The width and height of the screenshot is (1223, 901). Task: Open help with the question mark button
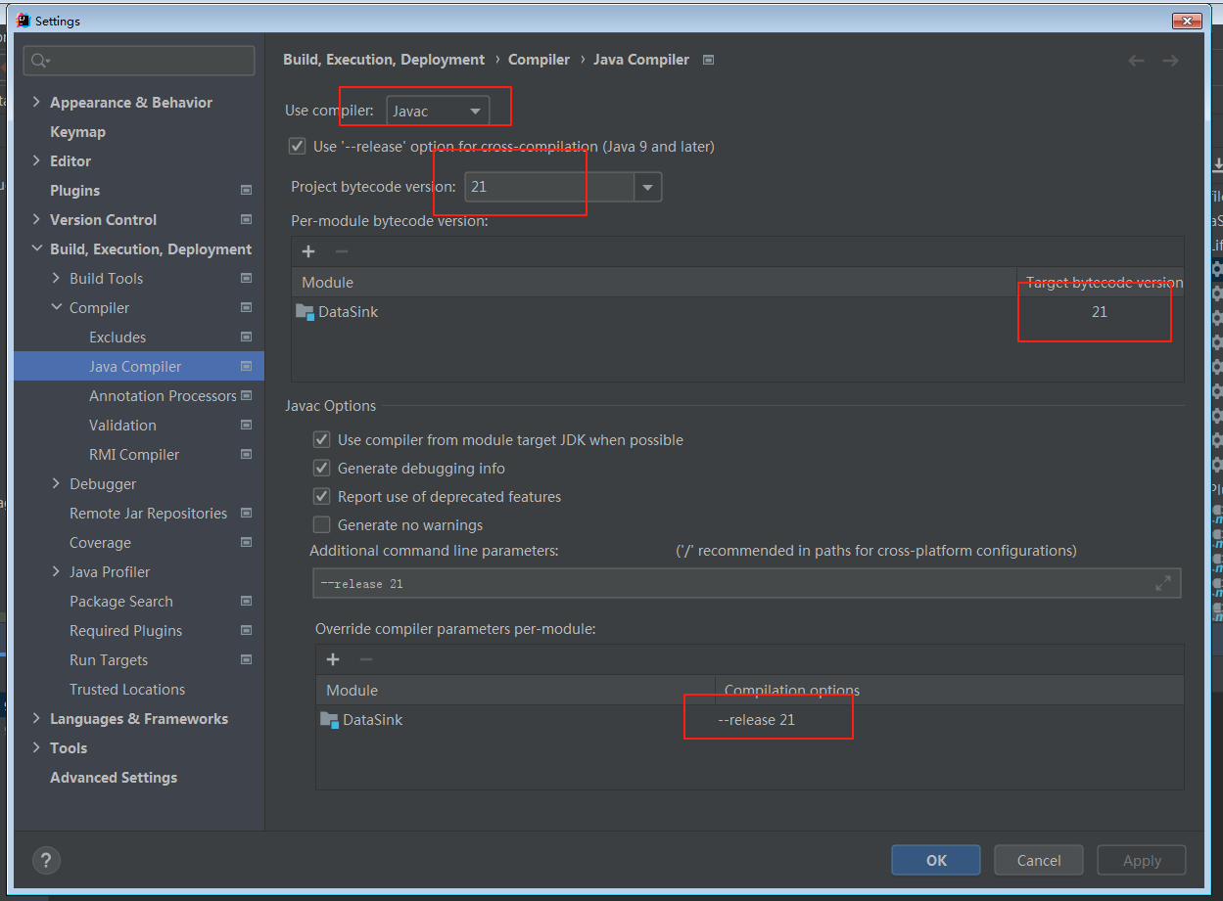[46, 860]
